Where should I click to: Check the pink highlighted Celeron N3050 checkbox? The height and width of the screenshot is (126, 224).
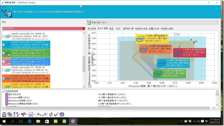3,62
